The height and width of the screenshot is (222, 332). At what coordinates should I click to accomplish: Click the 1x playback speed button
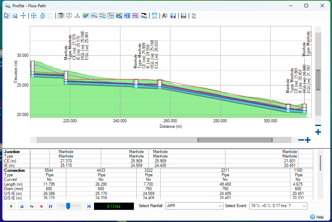31,206
